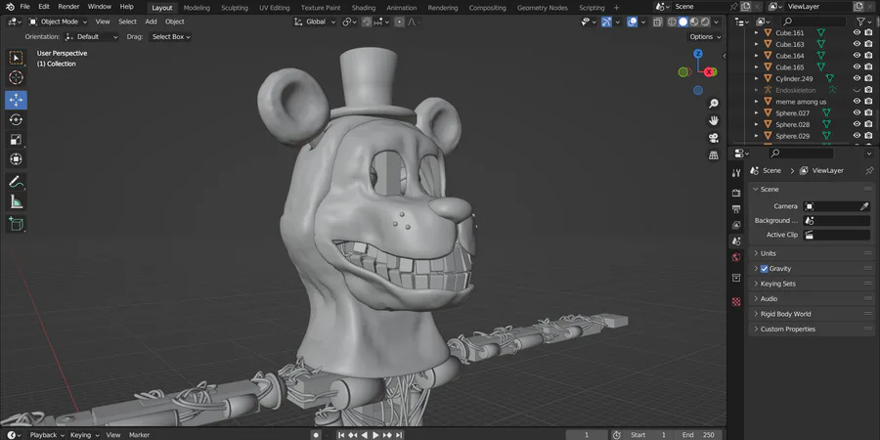Open the Tool properties tab

(x=736, y=173)
